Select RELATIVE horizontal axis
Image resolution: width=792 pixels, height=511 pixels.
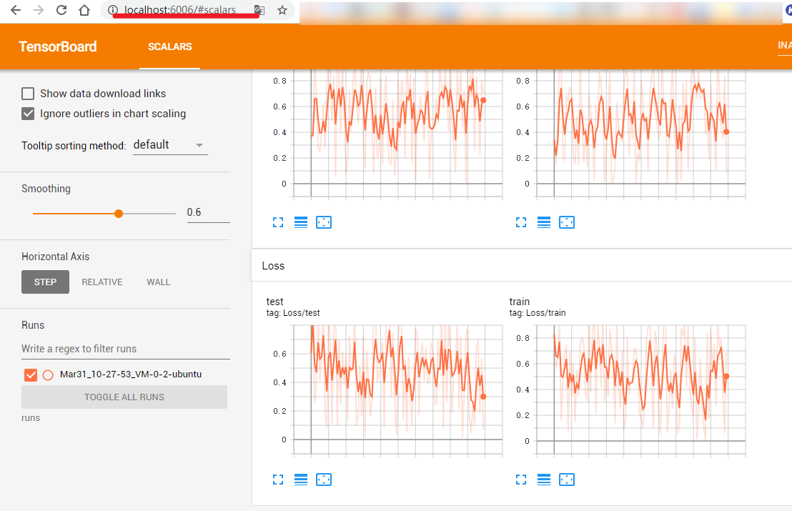click(102, 282)
